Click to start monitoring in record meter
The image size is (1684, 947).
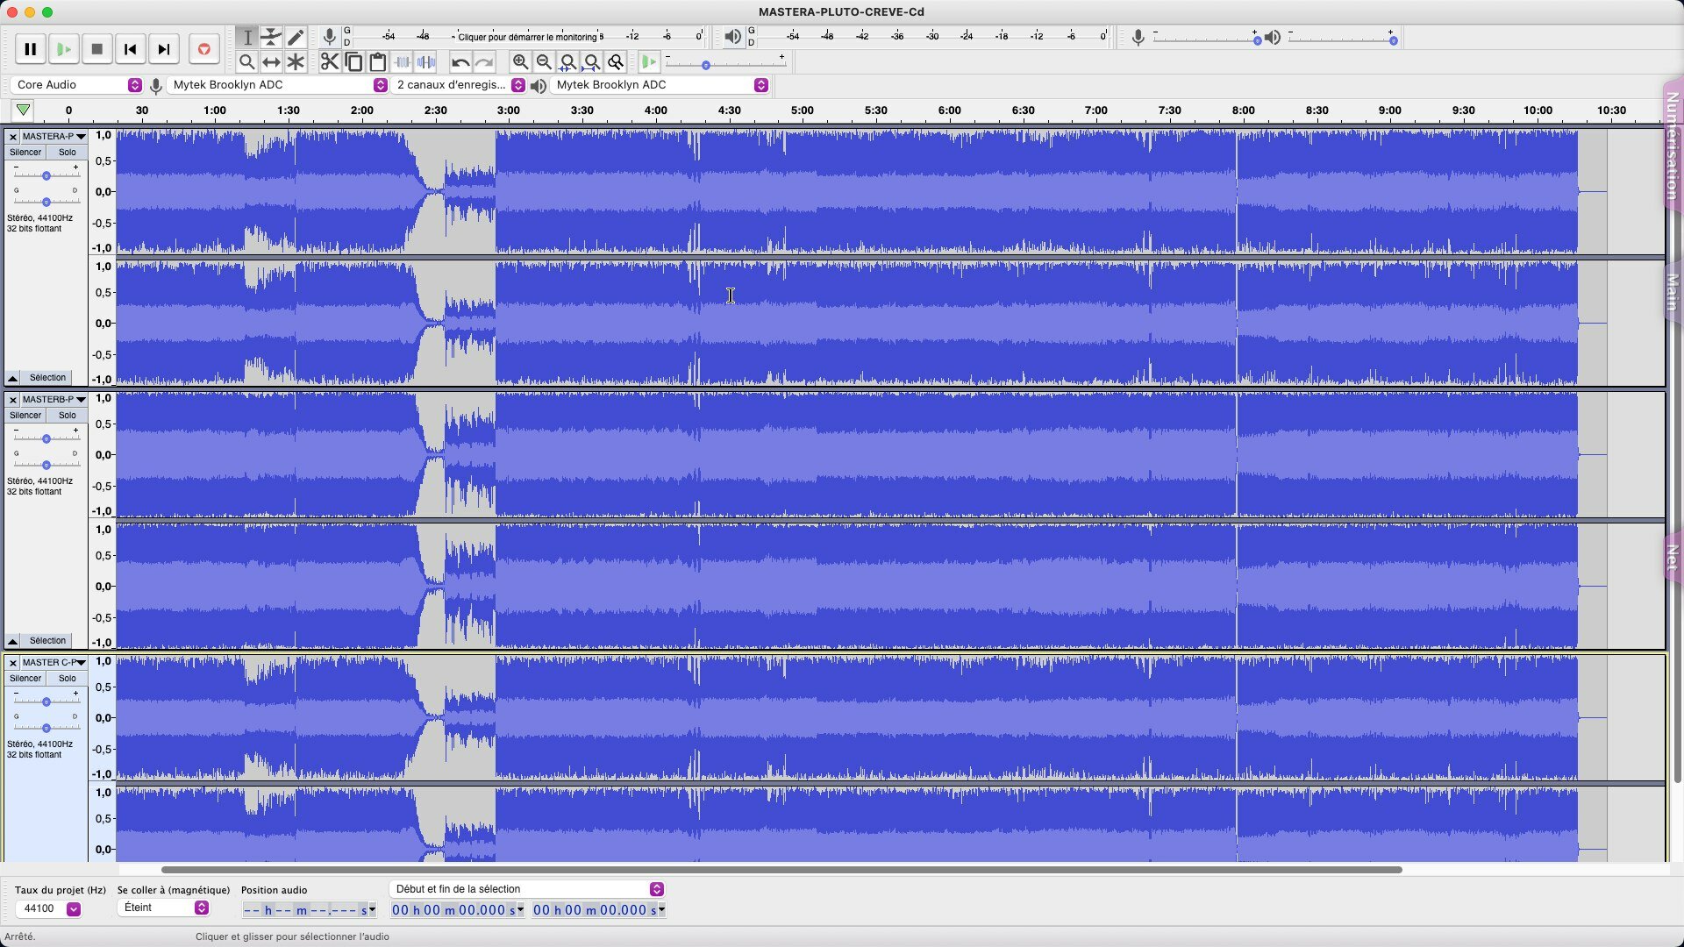click(526, 37)
